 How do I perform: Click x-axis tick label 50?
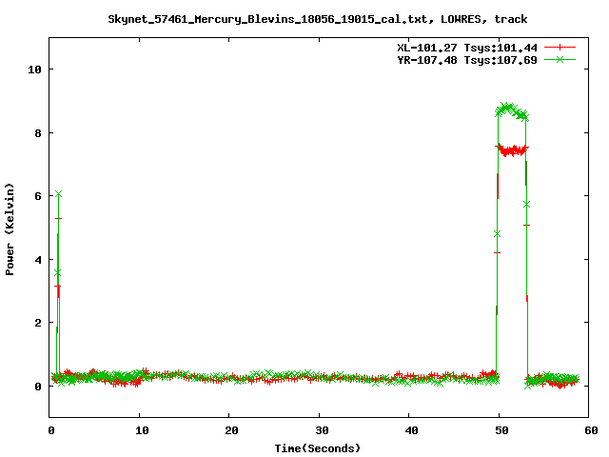[x=501, y=430]
